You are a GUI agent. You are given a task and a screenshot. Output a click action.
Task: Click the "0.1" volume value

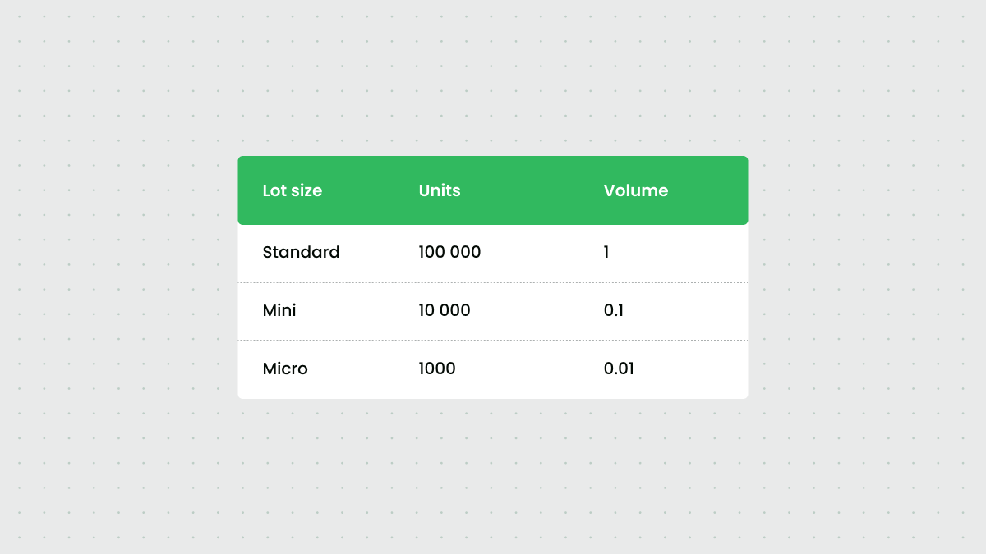[614, 310]
